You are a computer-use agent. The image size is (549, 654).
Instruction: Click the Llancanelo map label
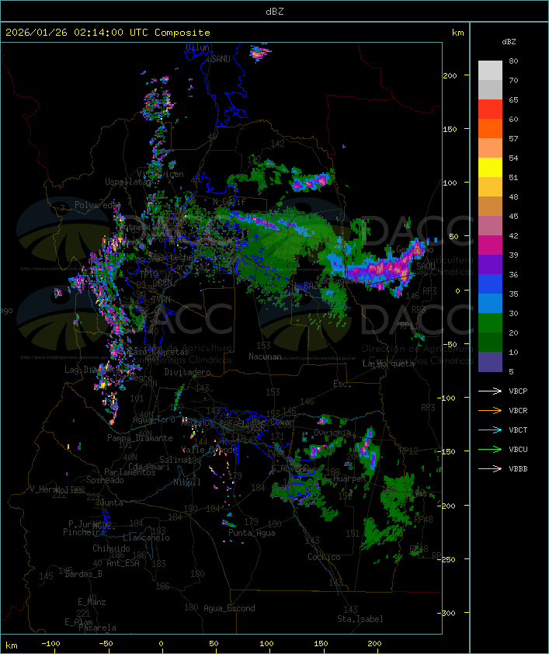[146, 538]
